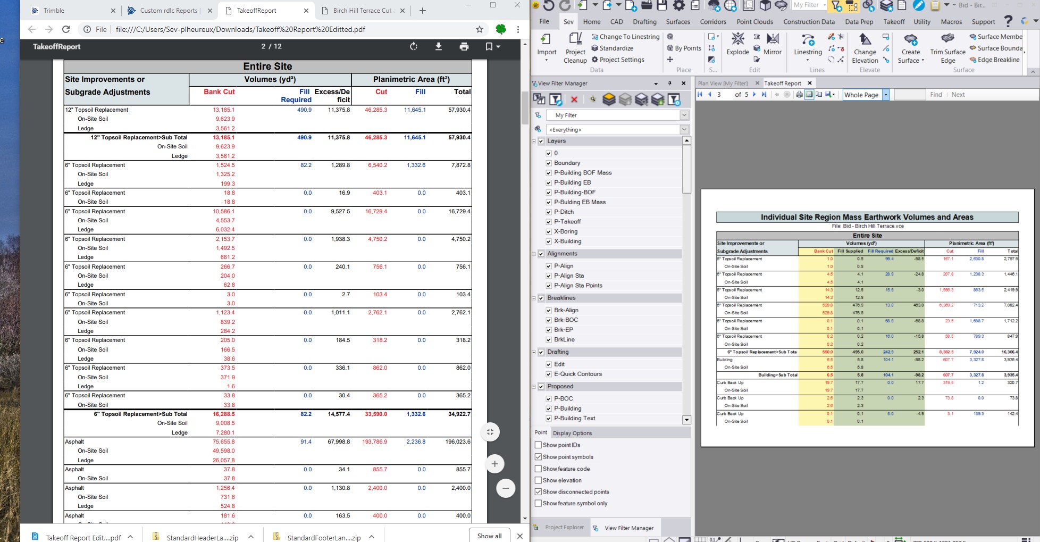Click the red X delete filter icon
The height and width of the screenshot is (542, 1040).
574,99
